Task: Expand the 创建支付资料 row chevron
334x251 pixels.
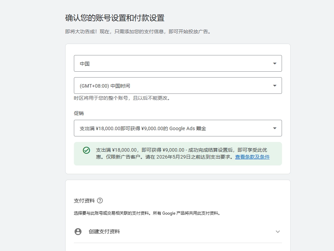Action: click(277, 231)
